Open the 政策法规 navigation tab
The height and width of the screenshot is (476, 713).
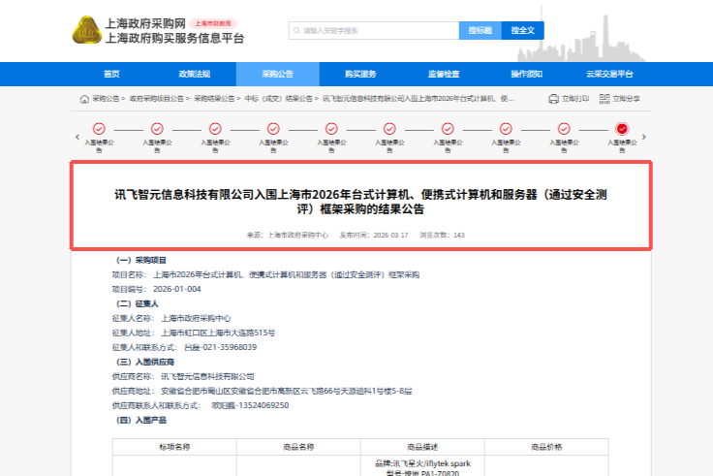(x=194, y=75)
